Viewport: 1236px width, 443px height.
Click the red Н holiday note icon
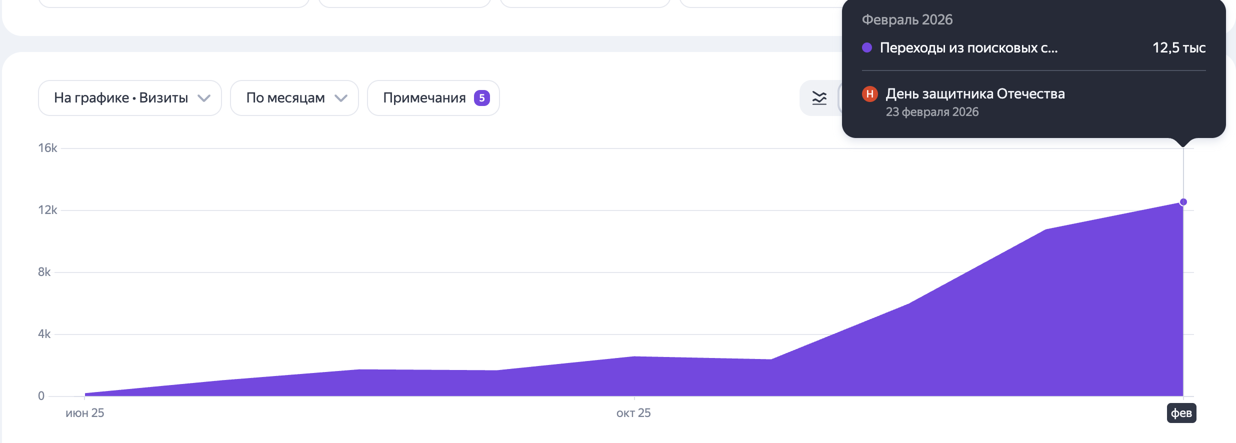tap(869, 94)
